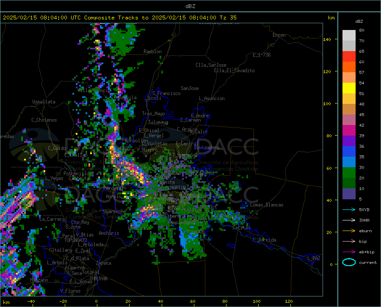Click the 'Ugarteche' map label
The height and width of the screenshot is (307, 381).
(114, 211)
